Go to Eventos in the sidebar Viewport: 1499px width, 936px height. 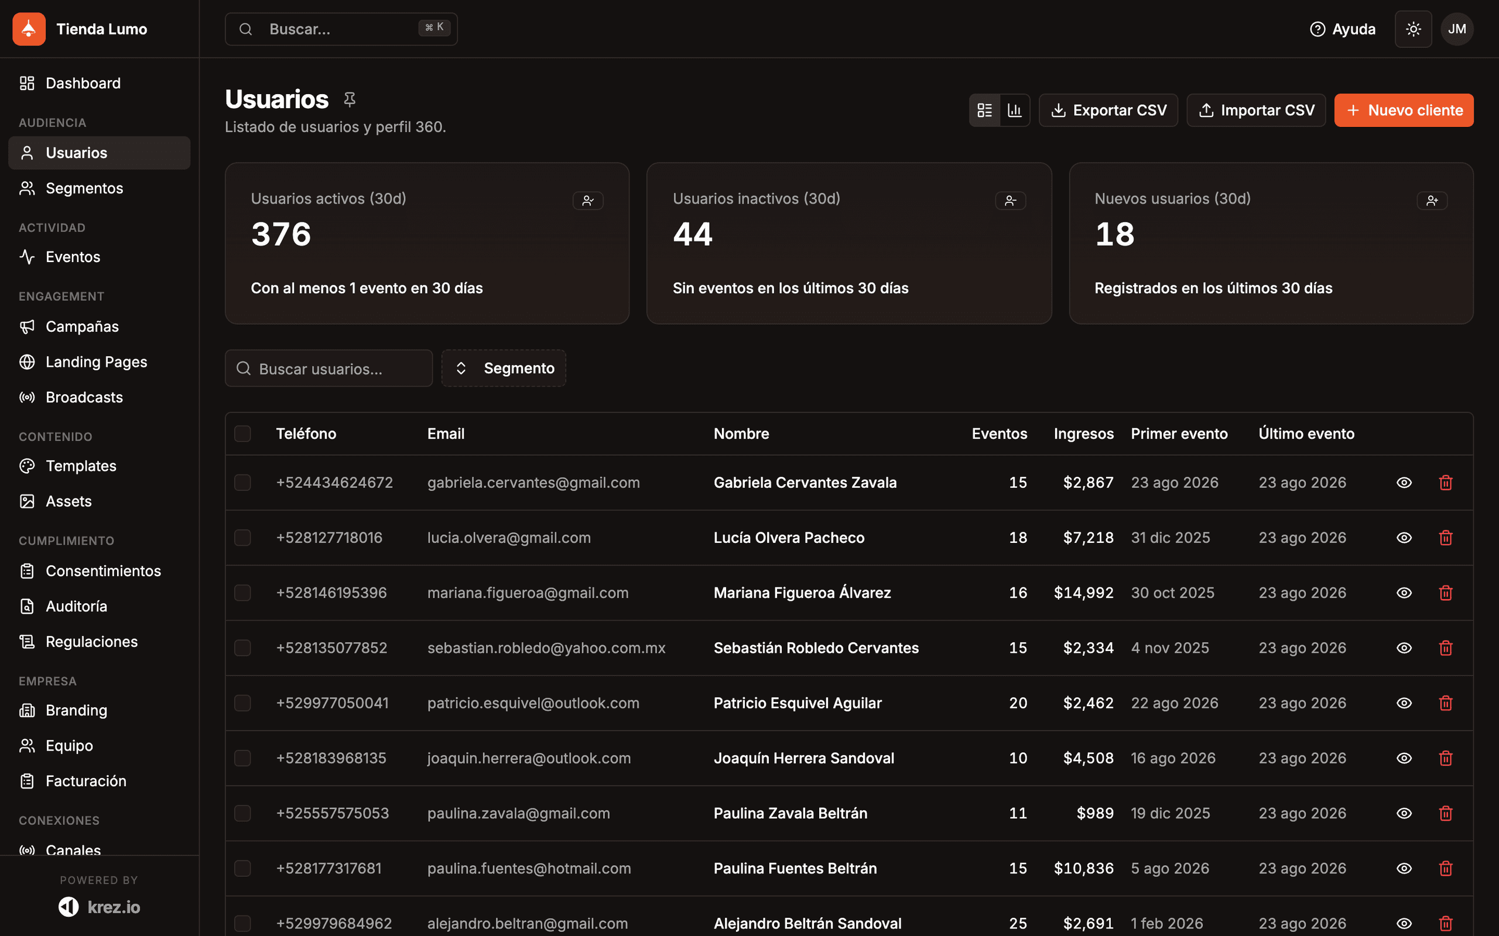click(x=99, y=257)
